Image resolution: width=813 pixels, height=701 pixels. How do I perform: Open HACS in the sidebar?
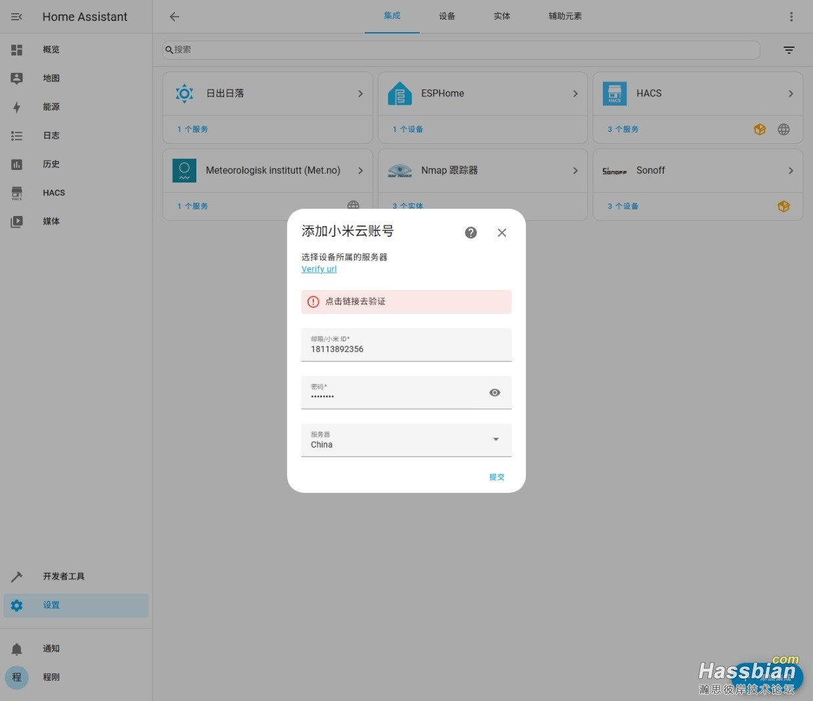point(54,193)
